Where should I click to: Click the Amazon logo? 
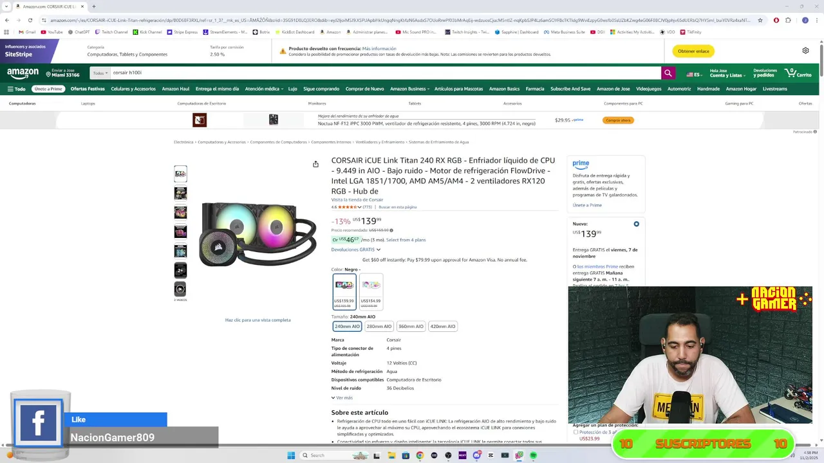pos(23,73)
